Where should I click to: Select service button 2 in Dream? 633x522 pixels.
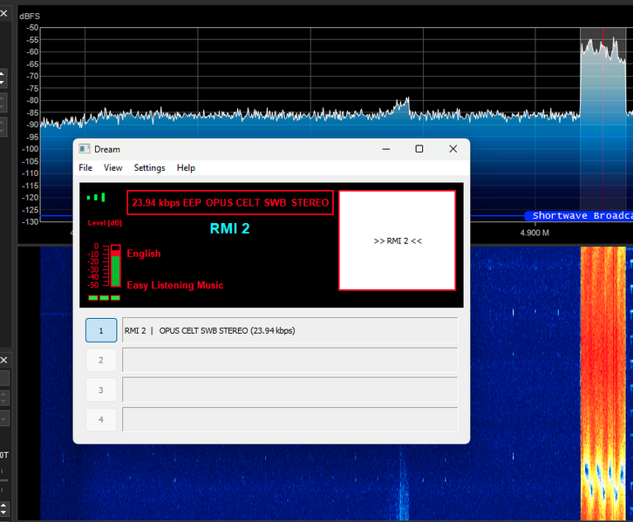[x=101, y=360]
